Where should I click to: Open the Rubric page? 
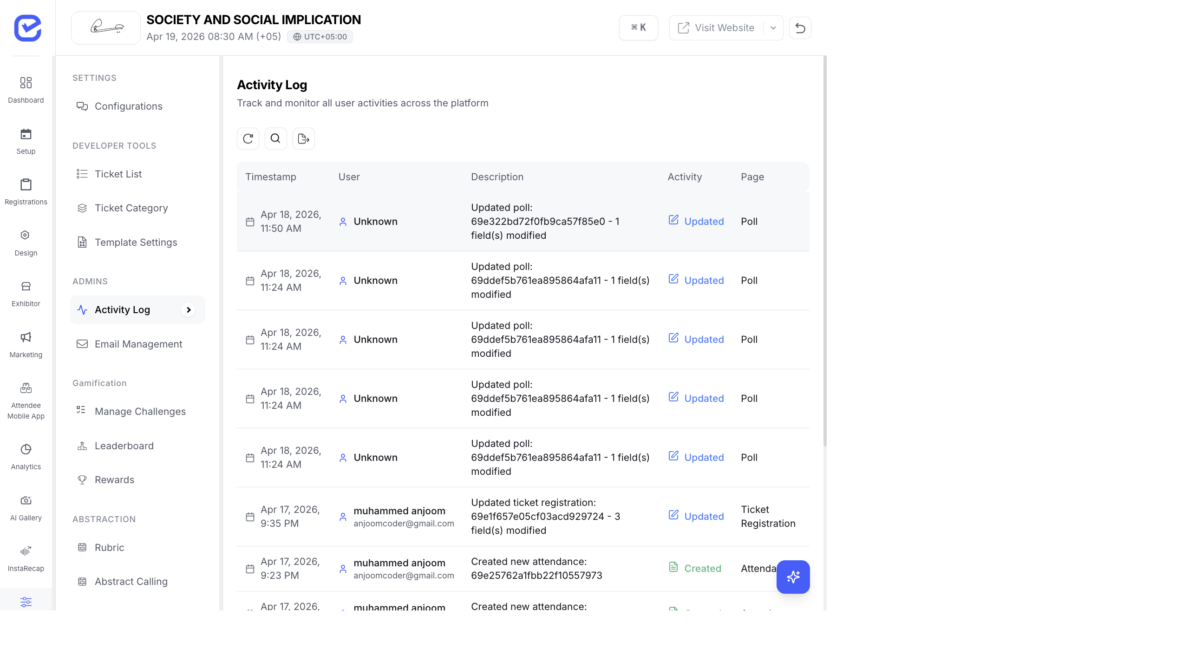pyautogui.click(x=137, y=548)
